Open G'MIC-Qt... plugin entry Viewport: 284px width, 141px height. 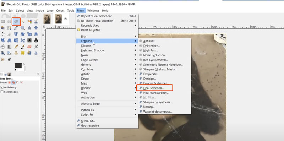107,121
